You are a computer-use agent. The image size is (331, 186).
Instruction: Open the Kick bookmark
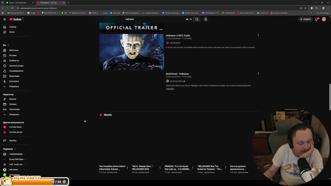(64, 13)
